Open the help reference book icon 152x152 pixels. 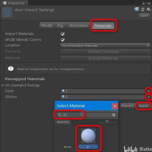pyautogui.click(x=136, y=9)
